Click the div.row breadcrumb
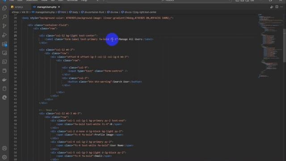The height and width of the screenshot is (161, 286). point(113,12)
